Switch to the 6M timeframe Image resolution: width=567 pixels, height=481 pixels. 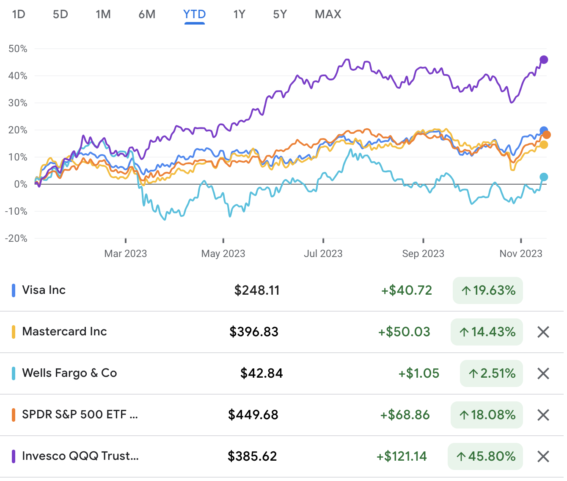click(147, 14)
